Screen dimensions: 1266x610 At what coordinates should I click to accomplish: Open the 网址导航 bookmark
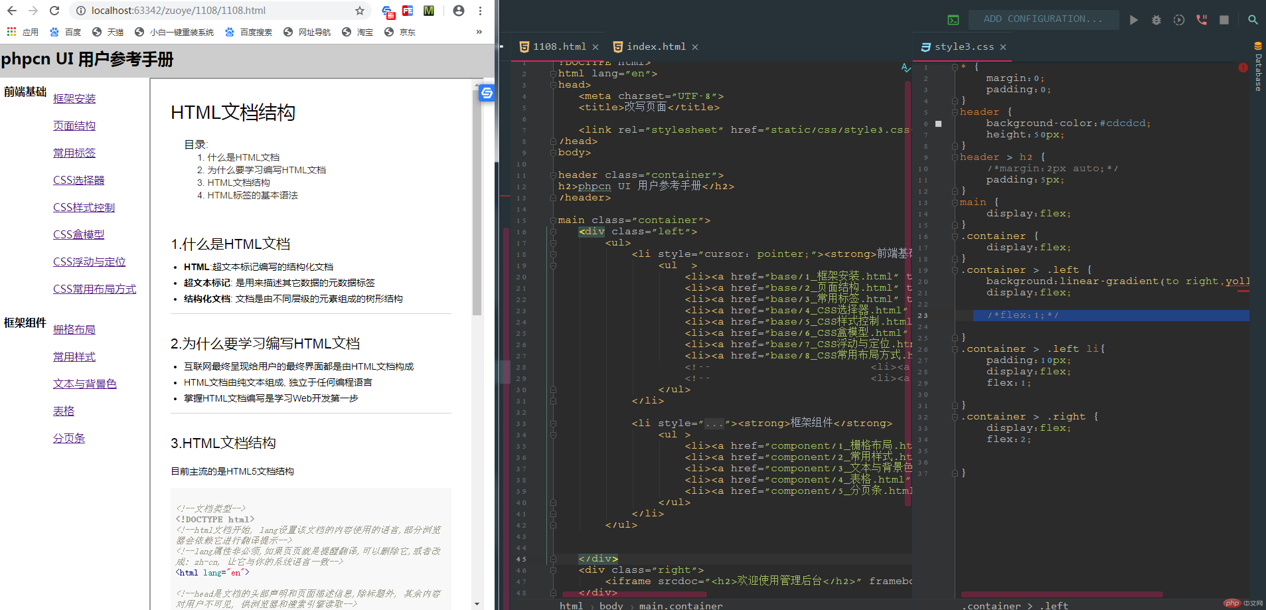pyautogui.click(x=307, y=32)
